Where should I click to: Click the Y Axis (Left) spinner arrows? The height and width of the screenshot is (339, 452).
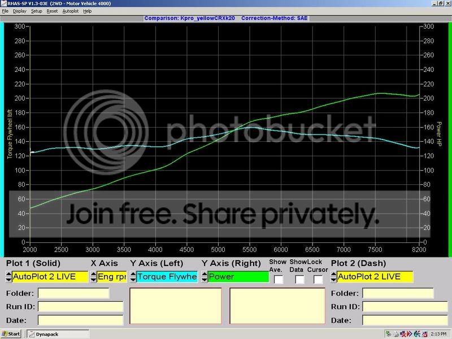point(133,277)
